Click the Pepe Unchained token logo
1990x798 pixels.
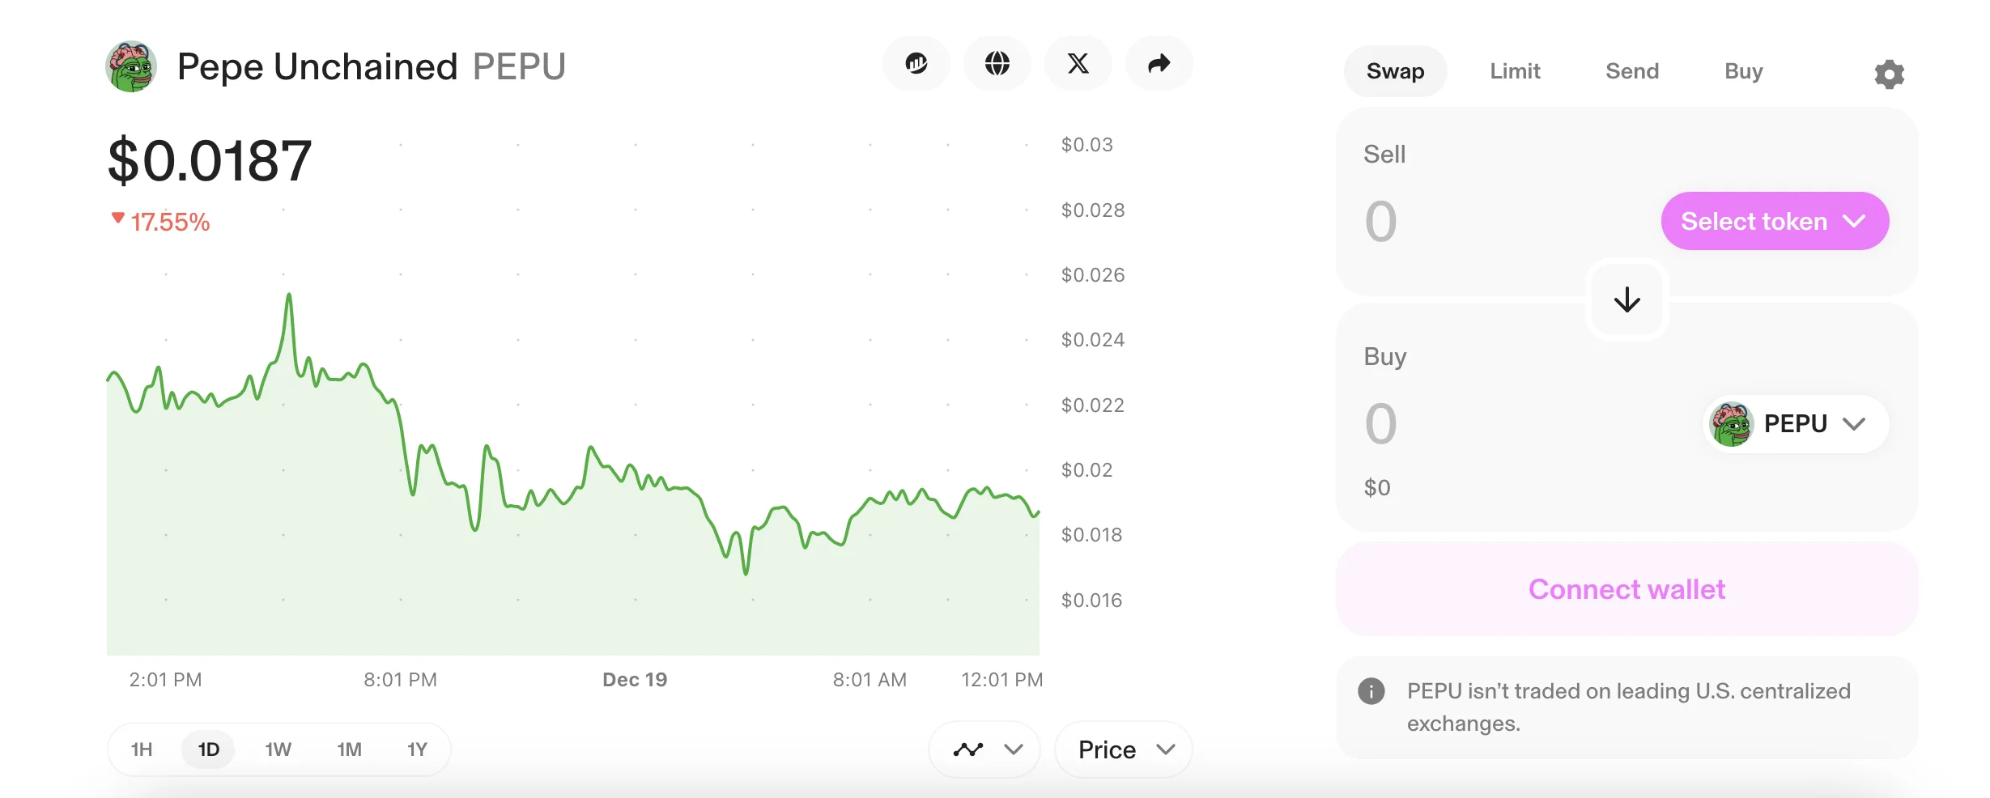(x=130, y=66)
